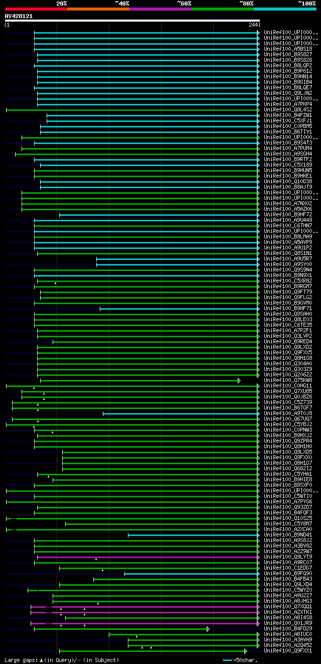Pick the UniRef100_C5XR82 label
The width and height of the screenshot is (321, 664).
288,281
